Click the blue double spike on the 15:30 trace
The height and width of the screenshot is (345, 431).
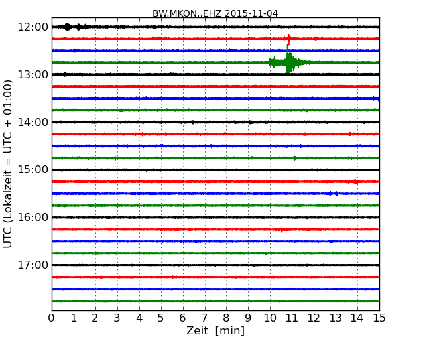click(x=333, y=194)
